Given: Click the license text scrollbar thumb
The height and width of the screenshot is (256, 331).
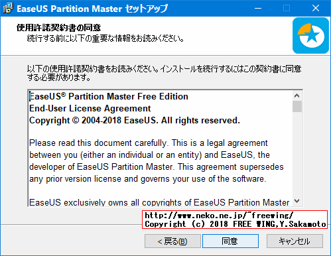Looking at the screenshot, I should pos(297,107).
